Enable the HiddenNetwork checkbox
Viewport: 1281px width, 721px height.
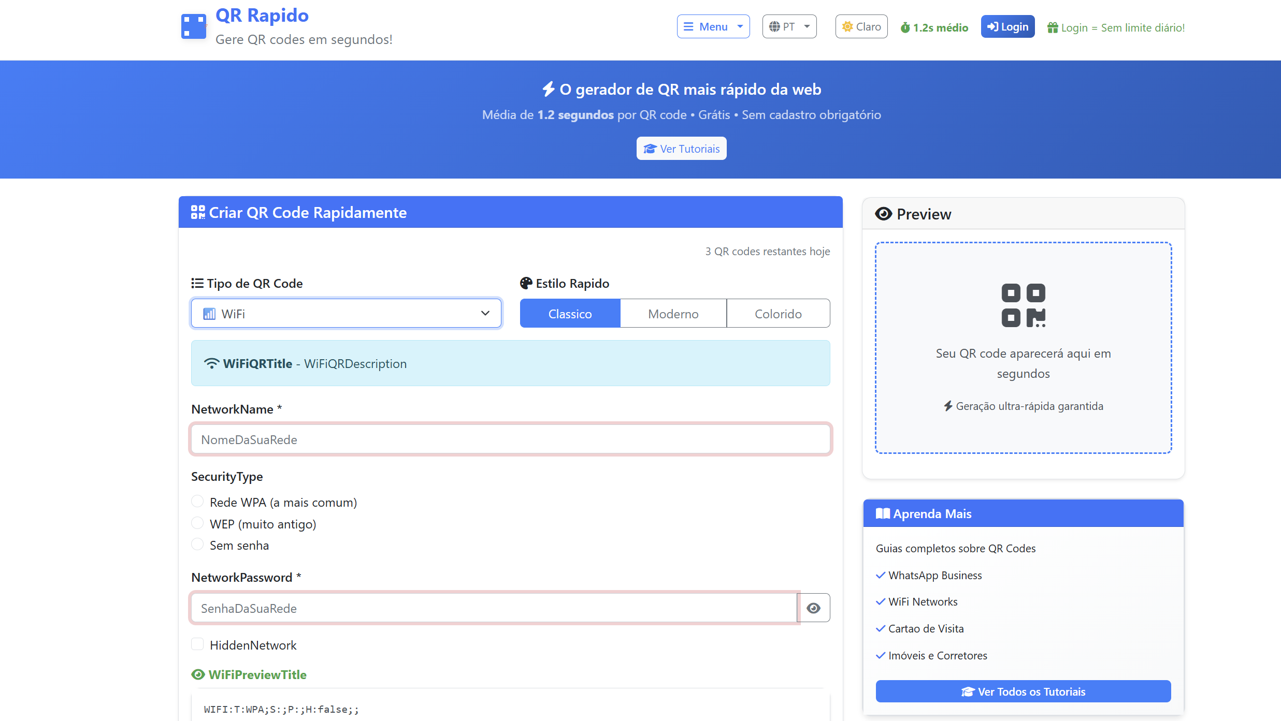point(197,644)
